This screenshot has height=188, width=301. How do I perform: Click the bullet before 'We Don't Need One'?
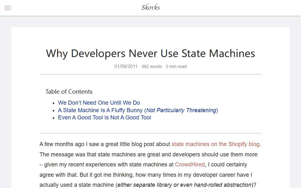point(54,103)
